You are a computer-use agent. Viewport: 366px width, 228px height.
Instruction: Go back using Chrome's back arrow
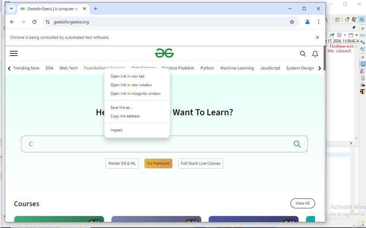12,22
